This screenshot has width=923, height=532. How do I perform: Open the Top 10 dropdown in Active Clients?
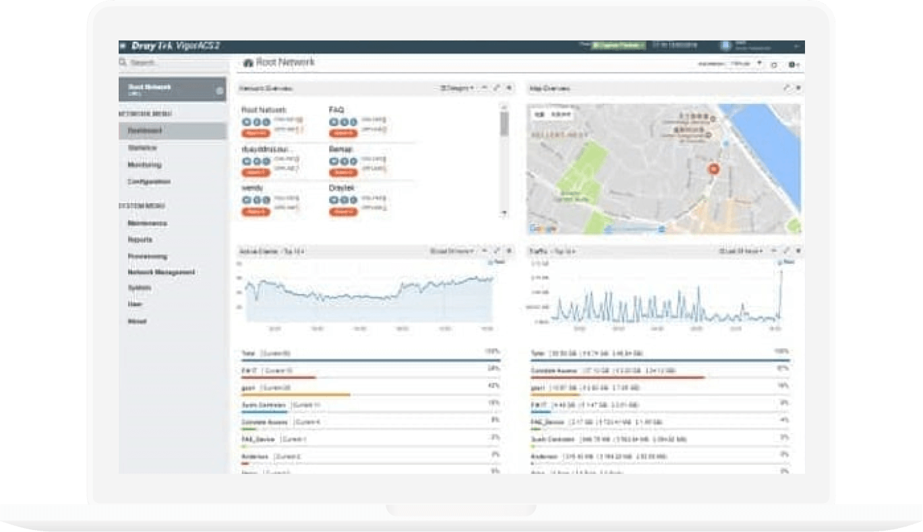[x=293, y=252]
